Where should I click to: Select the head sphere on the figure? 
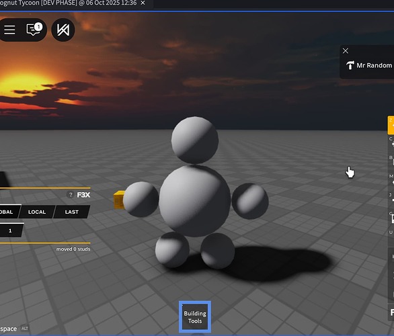point(195,140)
